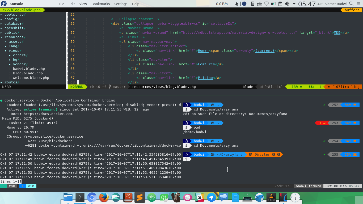Open Sublime Text from the dock
Viewport: 363px width, 204px height.
[140, 197]
